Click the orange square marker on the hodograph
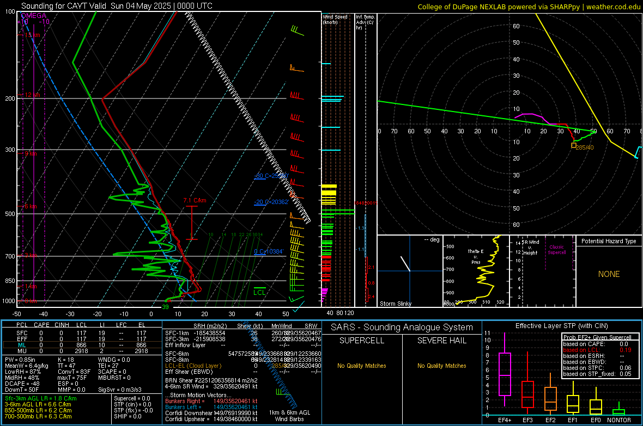This screenshot has width=643, height=426. tap(574, 145)
